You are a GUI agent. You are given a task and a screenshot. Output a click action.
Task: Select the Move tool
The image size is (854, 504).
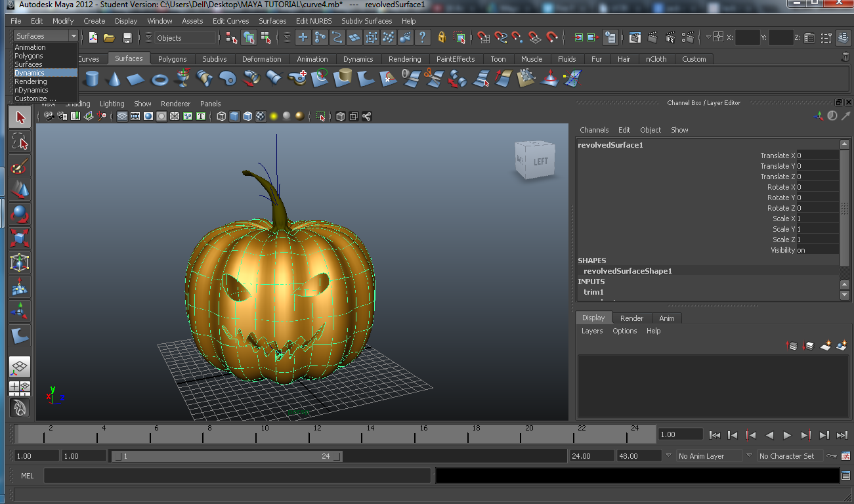point(20,190)
